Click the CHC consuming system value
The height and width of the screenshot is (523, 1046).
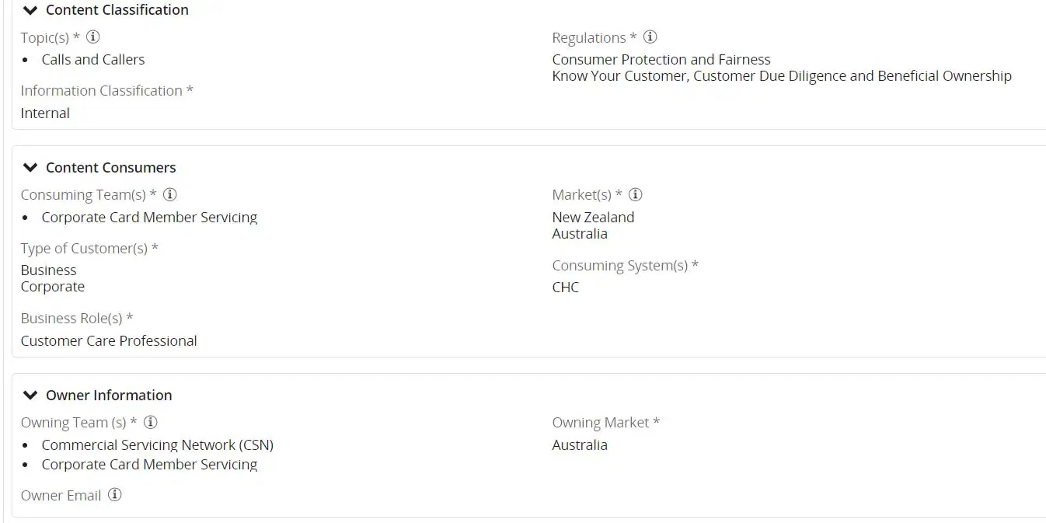point(565,287)
